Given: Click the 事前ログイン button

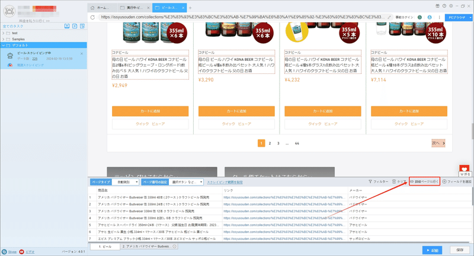Looking at the screenshot, I should click(x=404, y=17).
